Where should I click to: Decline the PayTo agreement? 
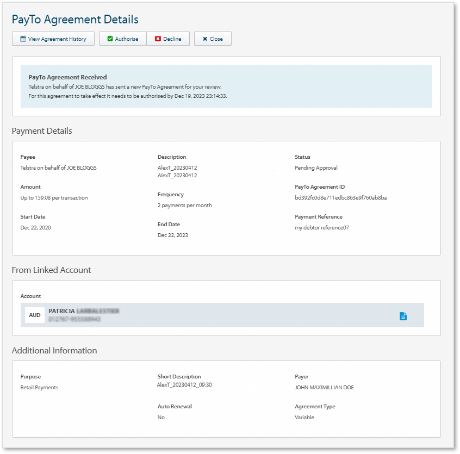click(169, 39)
